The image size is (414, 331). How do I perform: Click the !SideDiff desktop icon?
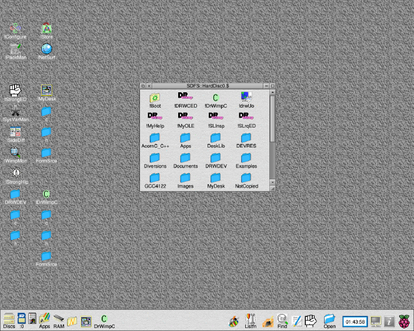pyautogui.click(x=16, y=132)
